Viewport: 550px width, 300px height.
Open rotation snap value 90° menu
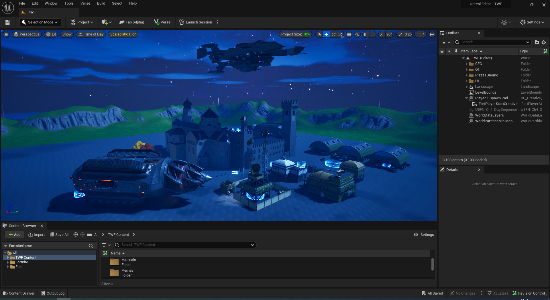click(x=389, y=34)
